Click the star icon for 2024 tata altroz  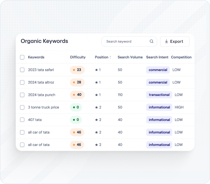(97, 83)
